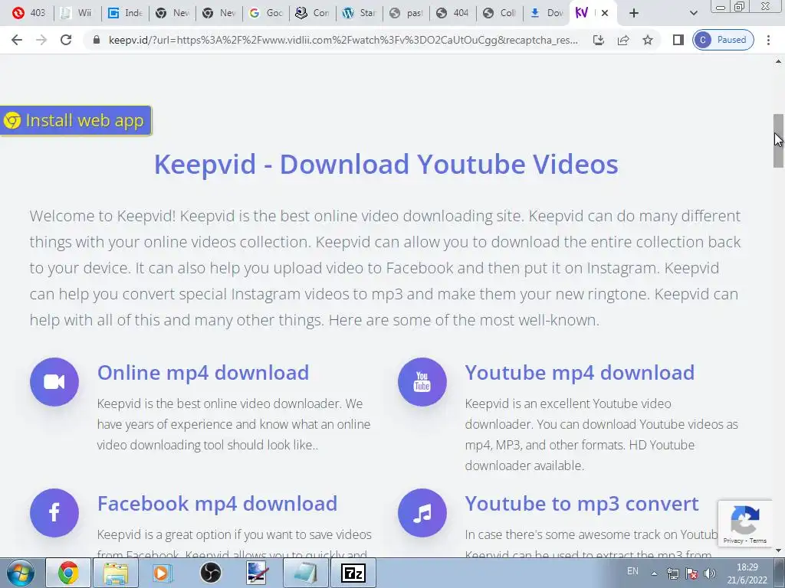Viewport: 785px width, 588px height.
Task: Click the reCAPTCHA badge
Action: [745, 524]
